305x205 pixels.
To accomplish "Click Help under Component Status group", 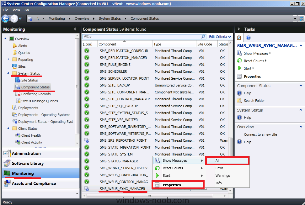I will [x=248, y=93].
